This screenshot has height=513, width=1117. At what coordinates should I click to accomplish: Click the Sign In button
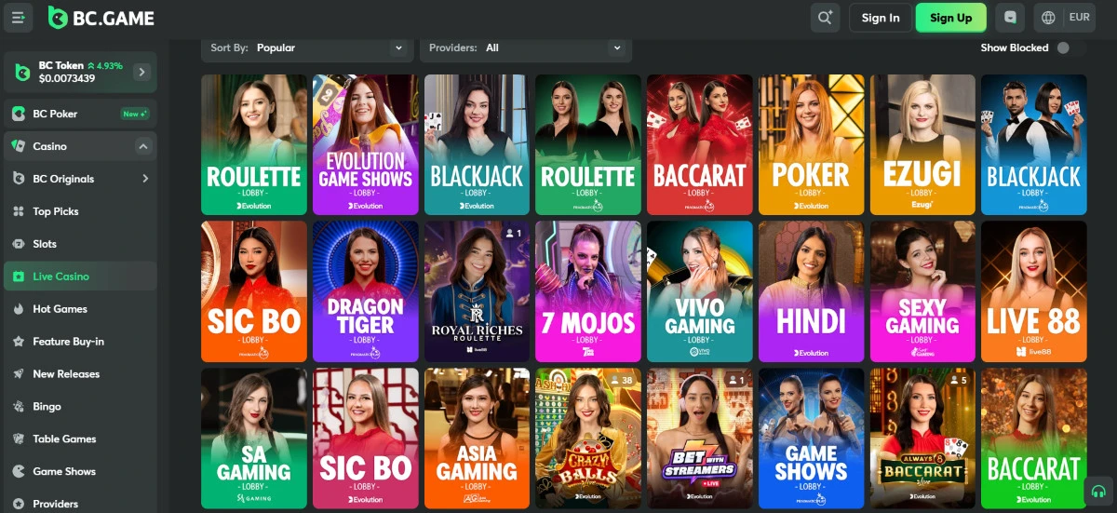(880, 18)
